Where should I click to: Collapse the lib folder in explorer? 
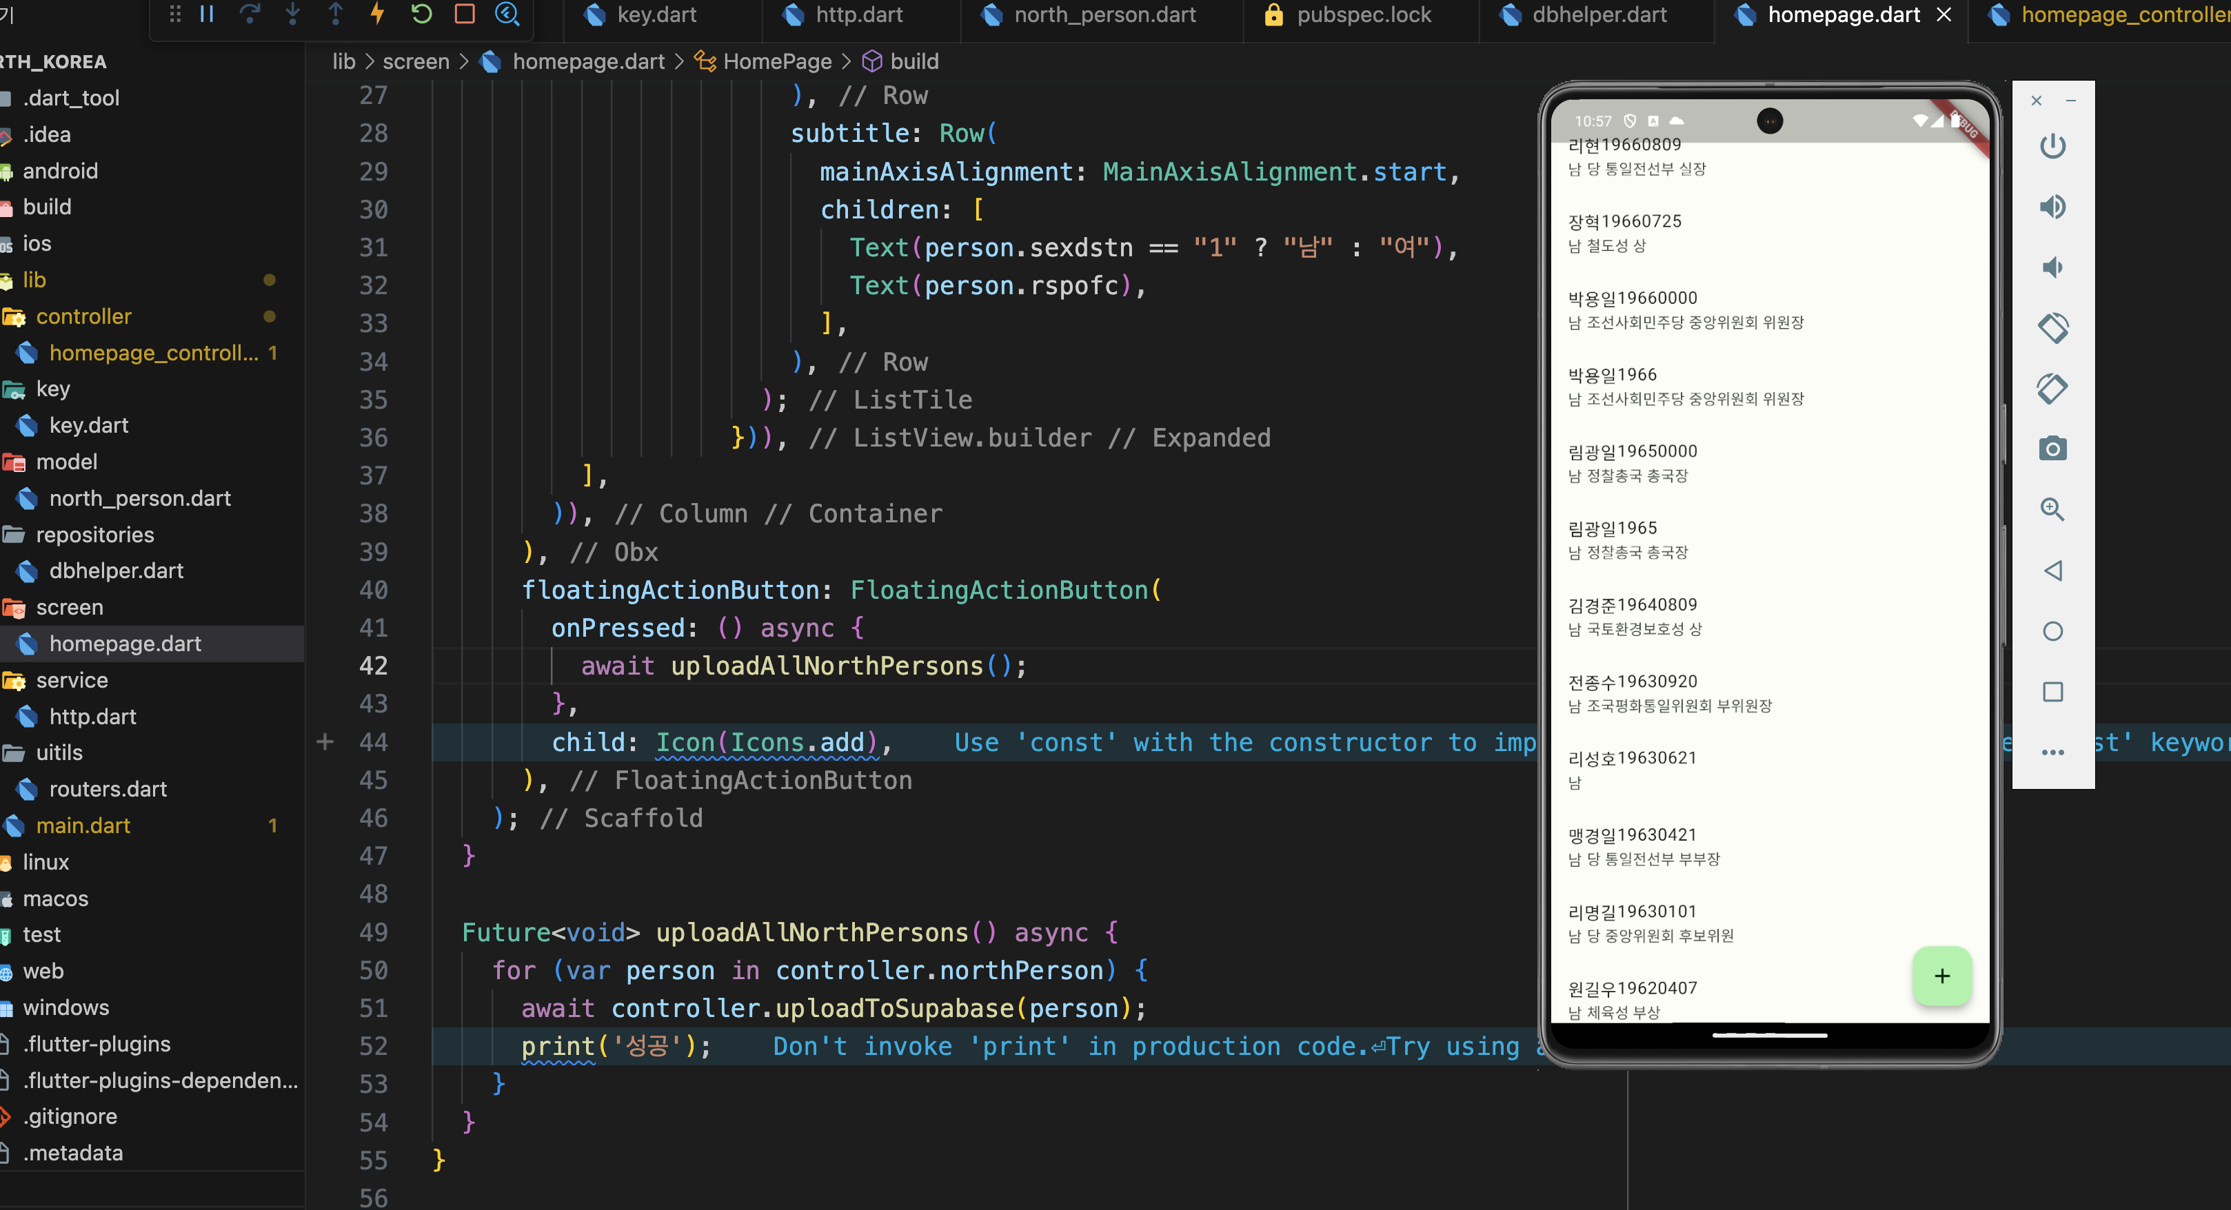click(x=34, y=280)
